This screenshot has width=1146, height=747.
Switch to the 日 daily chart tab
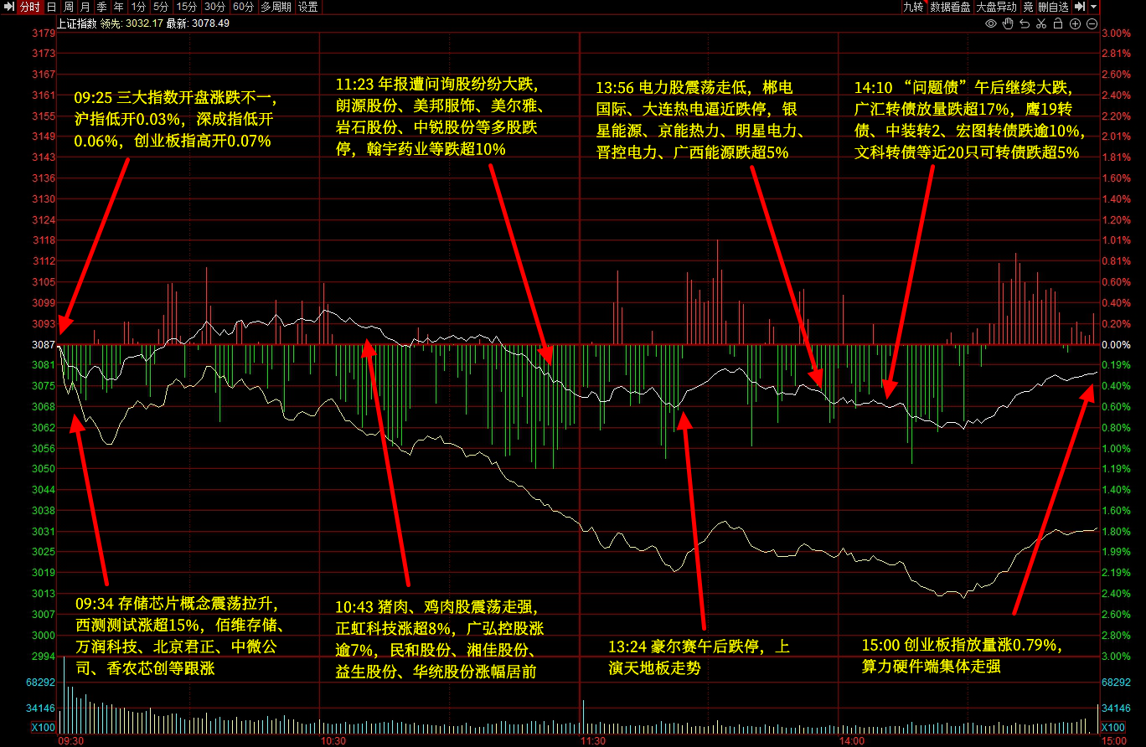pos(51,7)
